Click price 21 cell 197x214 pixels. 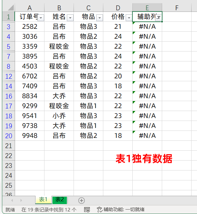pyautogui.click(x=118, y=27)
